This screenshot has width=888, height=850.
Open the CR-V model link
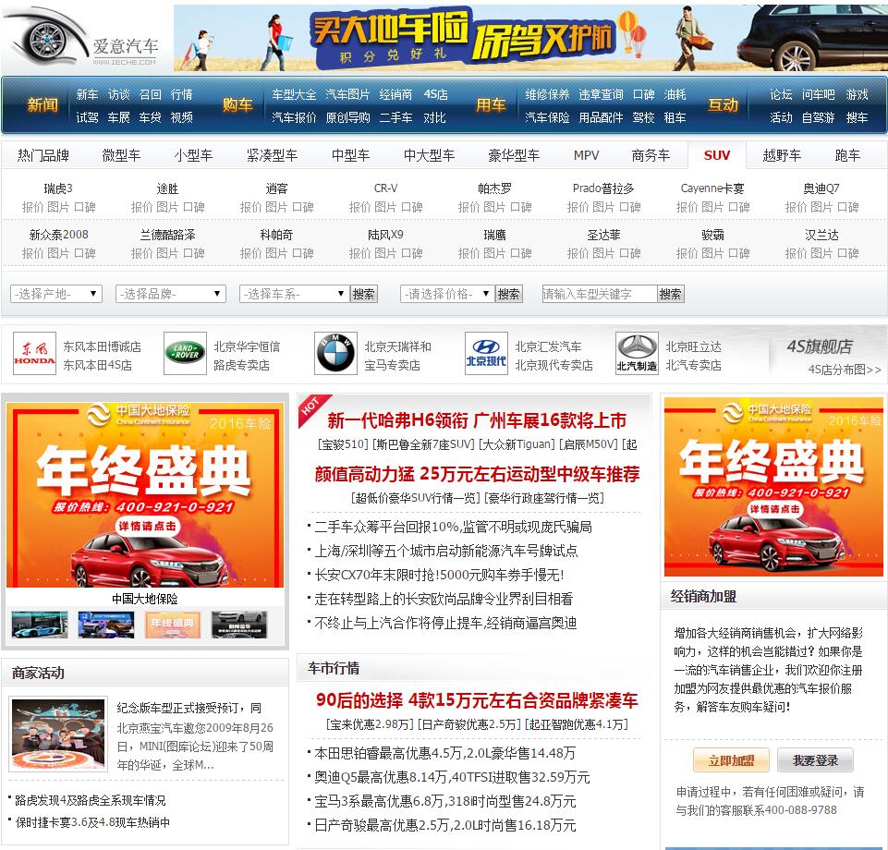pyautogui.click(x=385, y=188)
